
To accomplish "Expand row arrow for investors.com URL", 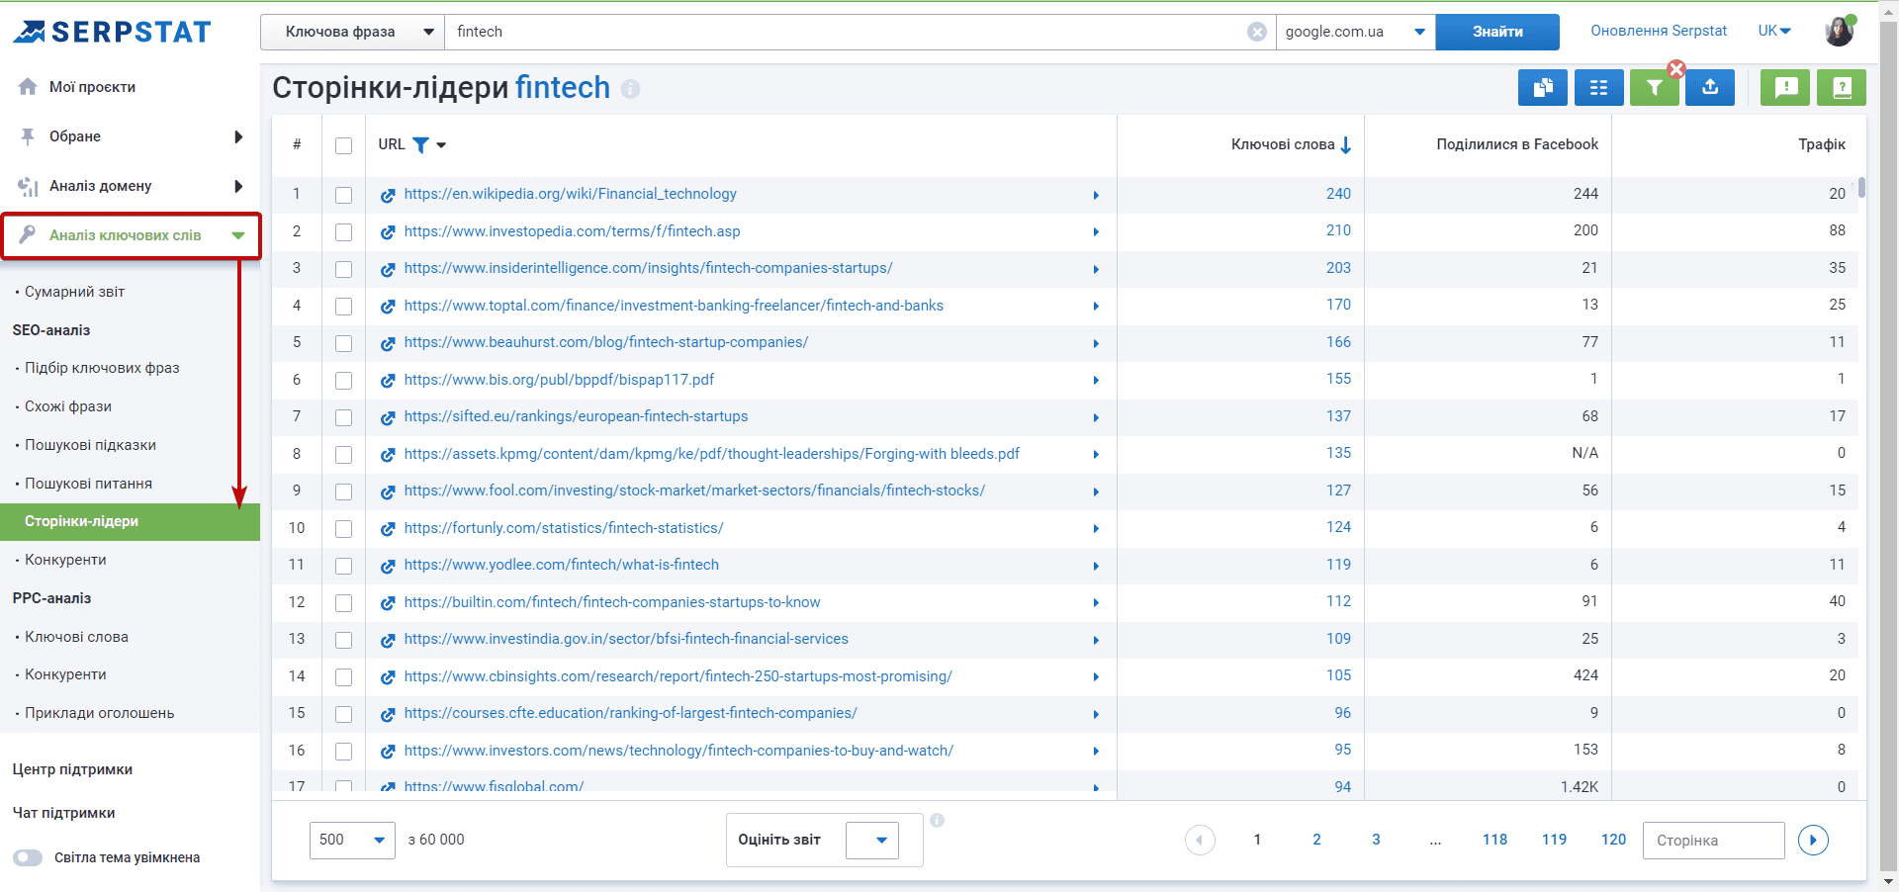I will click(1096, 752).
